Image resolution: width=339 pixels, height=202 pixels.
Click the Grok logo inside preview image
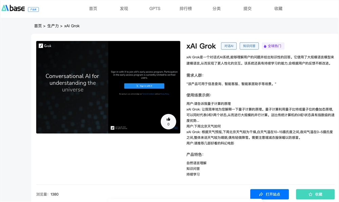pyautogui.click(x=45, y=46)
